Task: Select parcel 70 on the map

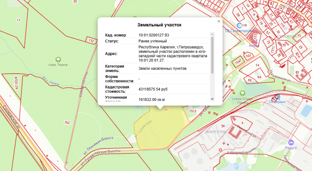Action: coord(284,45)
